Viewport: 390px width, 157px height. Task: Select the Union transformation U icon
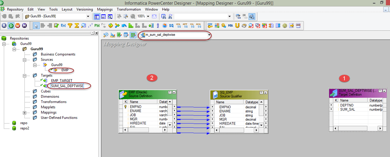(237, 26)
